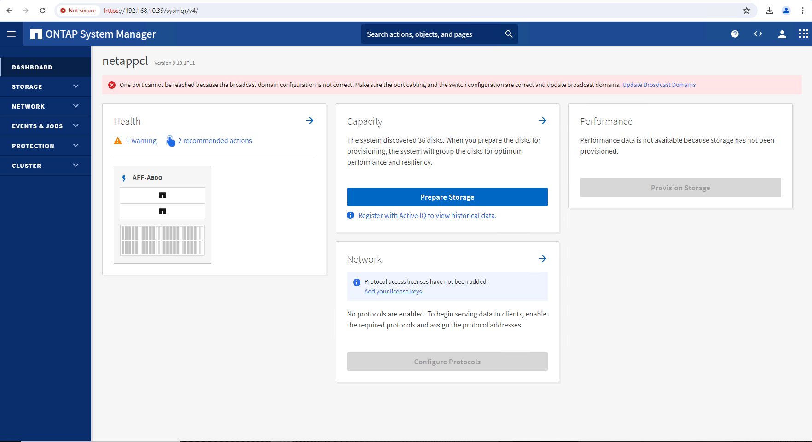Click the browser forward arrow

(x=26, y=11)
